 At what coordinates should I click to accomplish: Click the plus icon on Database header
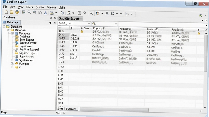(50, 23)
